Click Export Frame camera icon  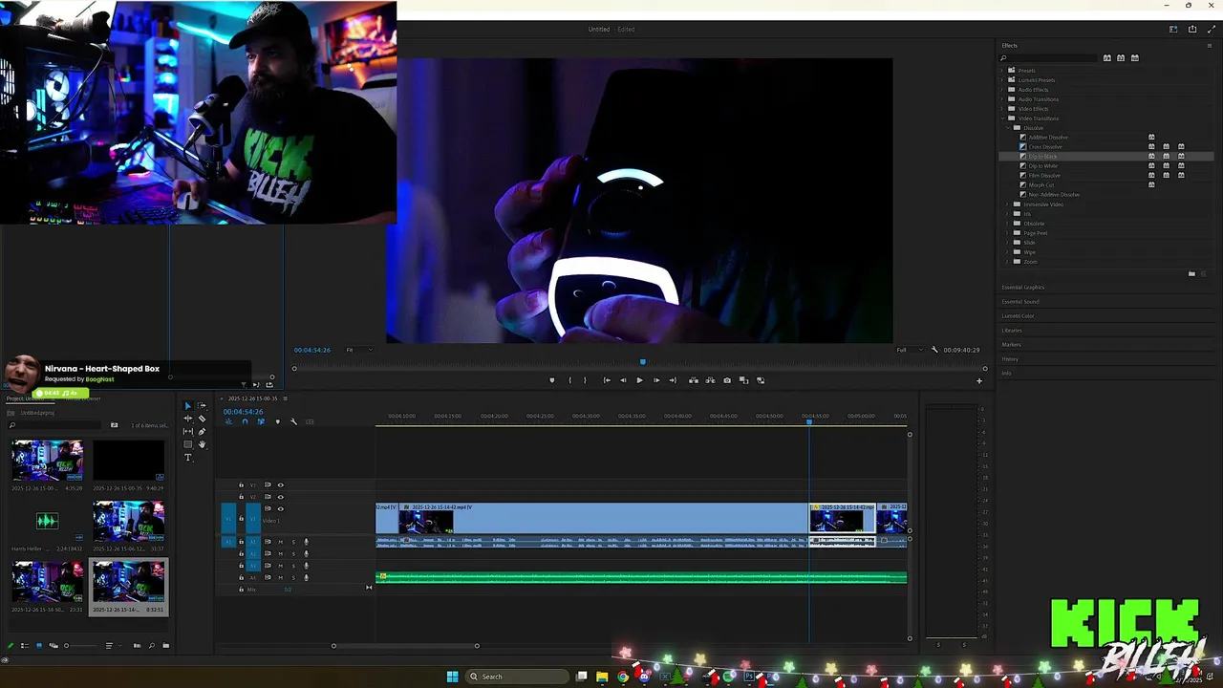click(727, 380)
